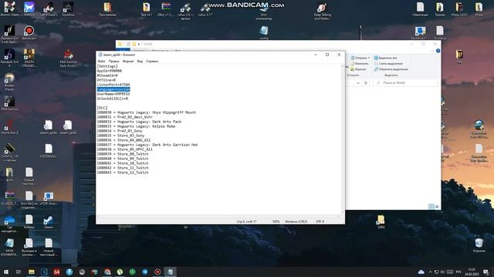Click the ListenPort=47584 line
Image resolution: width=494 pixels, height=277 pixels.
coord(113,85)
